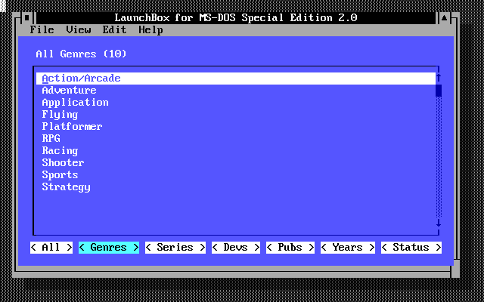
Task: Click the < Status > button
Action: tap(411, 248)
